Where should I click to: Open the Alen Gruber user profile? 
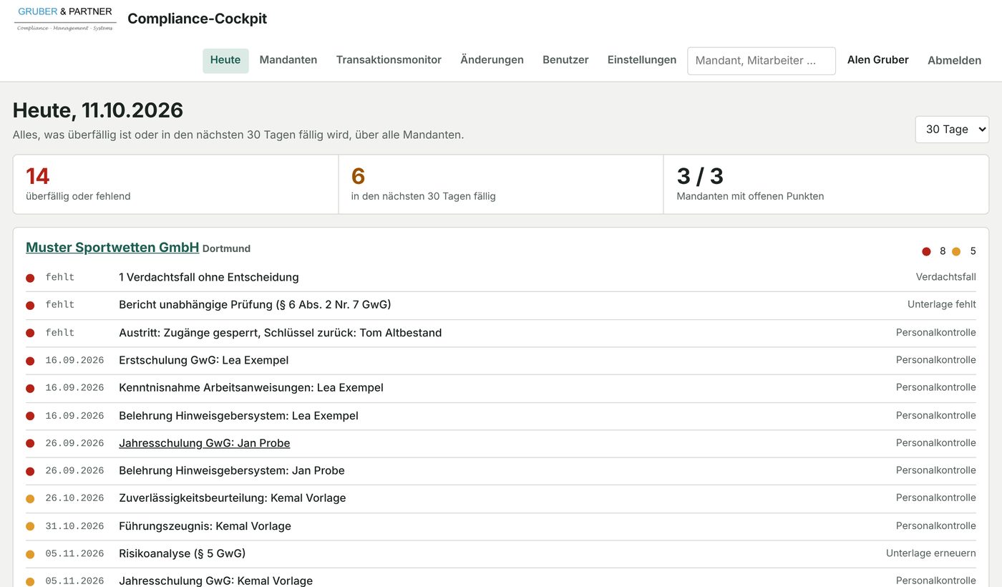(878, 60)
